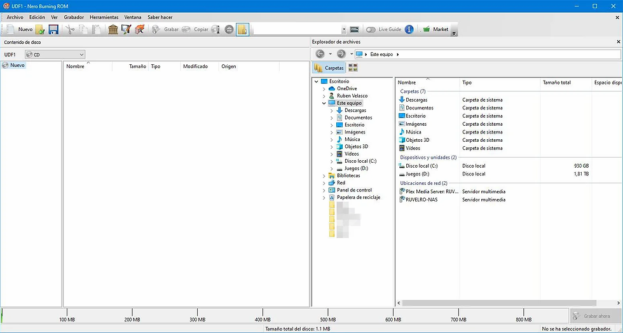Click the Grabar burn disc toolbar button
Screen dimensions: 623x333
tap(165, 29)
